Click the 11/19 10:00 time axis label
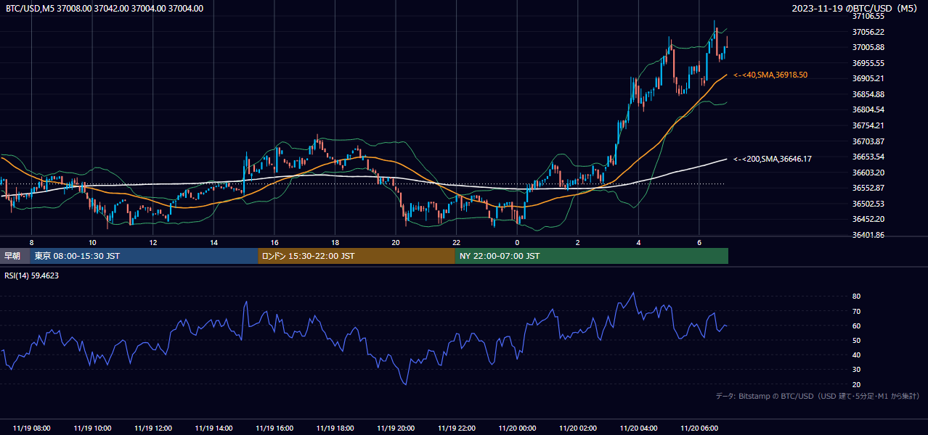928x435 pixels. (x=92, y=428)
